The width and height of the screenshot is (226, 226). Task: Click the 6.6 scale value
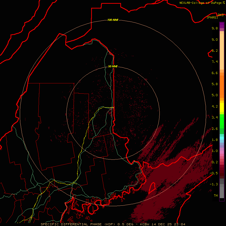pyautogui.click(x=215, y=73)
